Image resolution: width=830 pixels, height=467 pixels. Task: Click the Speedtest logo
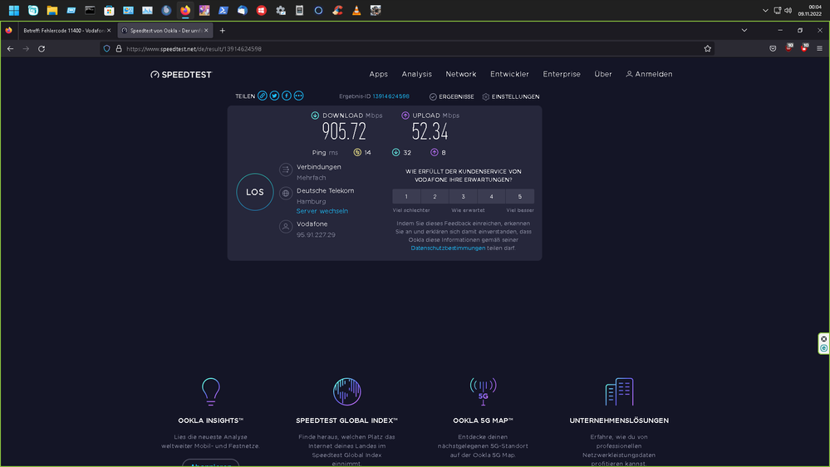pos(181,75)
